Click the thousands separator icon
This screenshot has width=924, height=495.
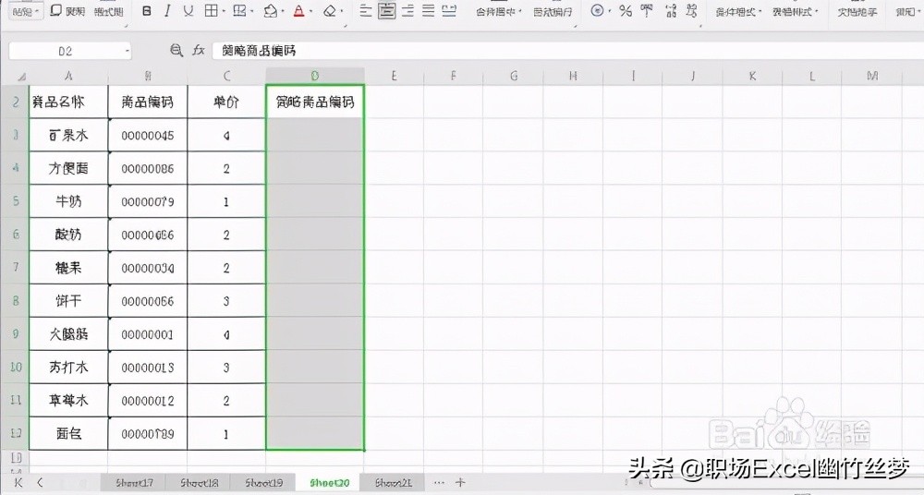[647, 10]
